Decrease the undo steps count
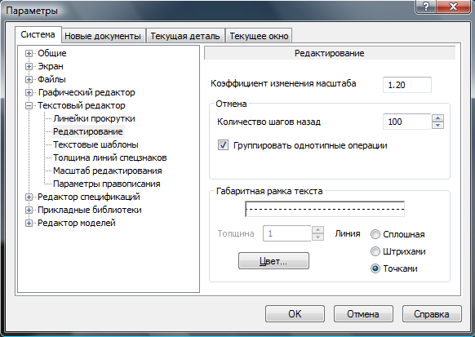This screenshot has width=475, height=337. click(x=437, y=126)
